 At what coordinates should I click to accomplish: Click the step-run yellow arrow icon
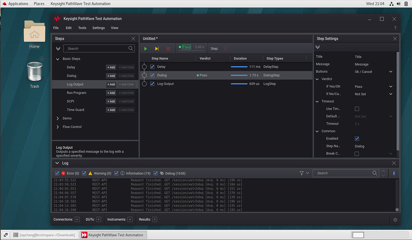click(x=157, y=48)
